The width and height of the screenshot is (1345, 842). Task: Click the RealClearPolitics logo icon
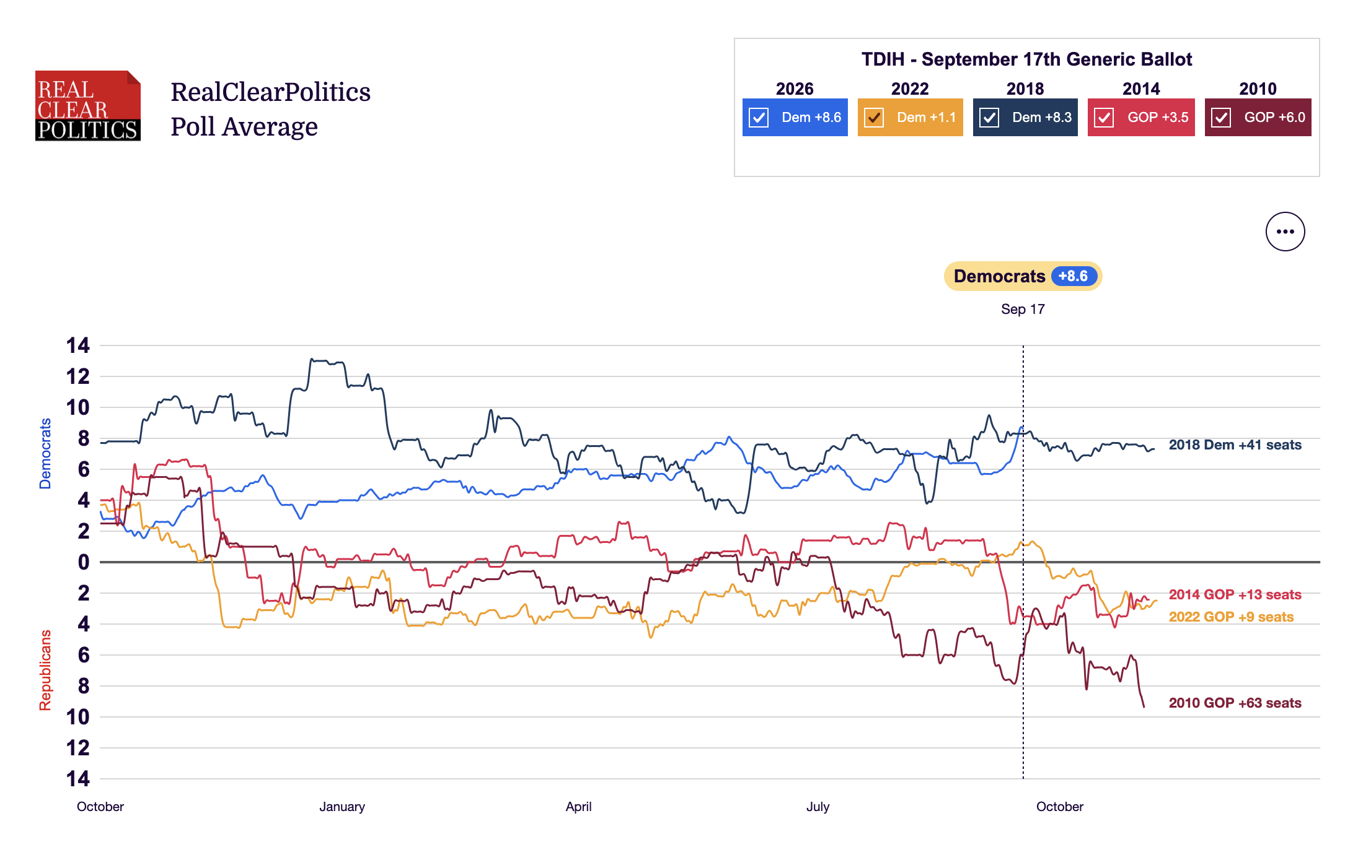(x=88, y=106)
